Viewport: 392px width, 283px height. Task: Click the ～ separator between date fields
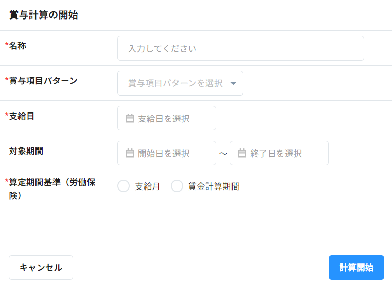click(223, 154)
